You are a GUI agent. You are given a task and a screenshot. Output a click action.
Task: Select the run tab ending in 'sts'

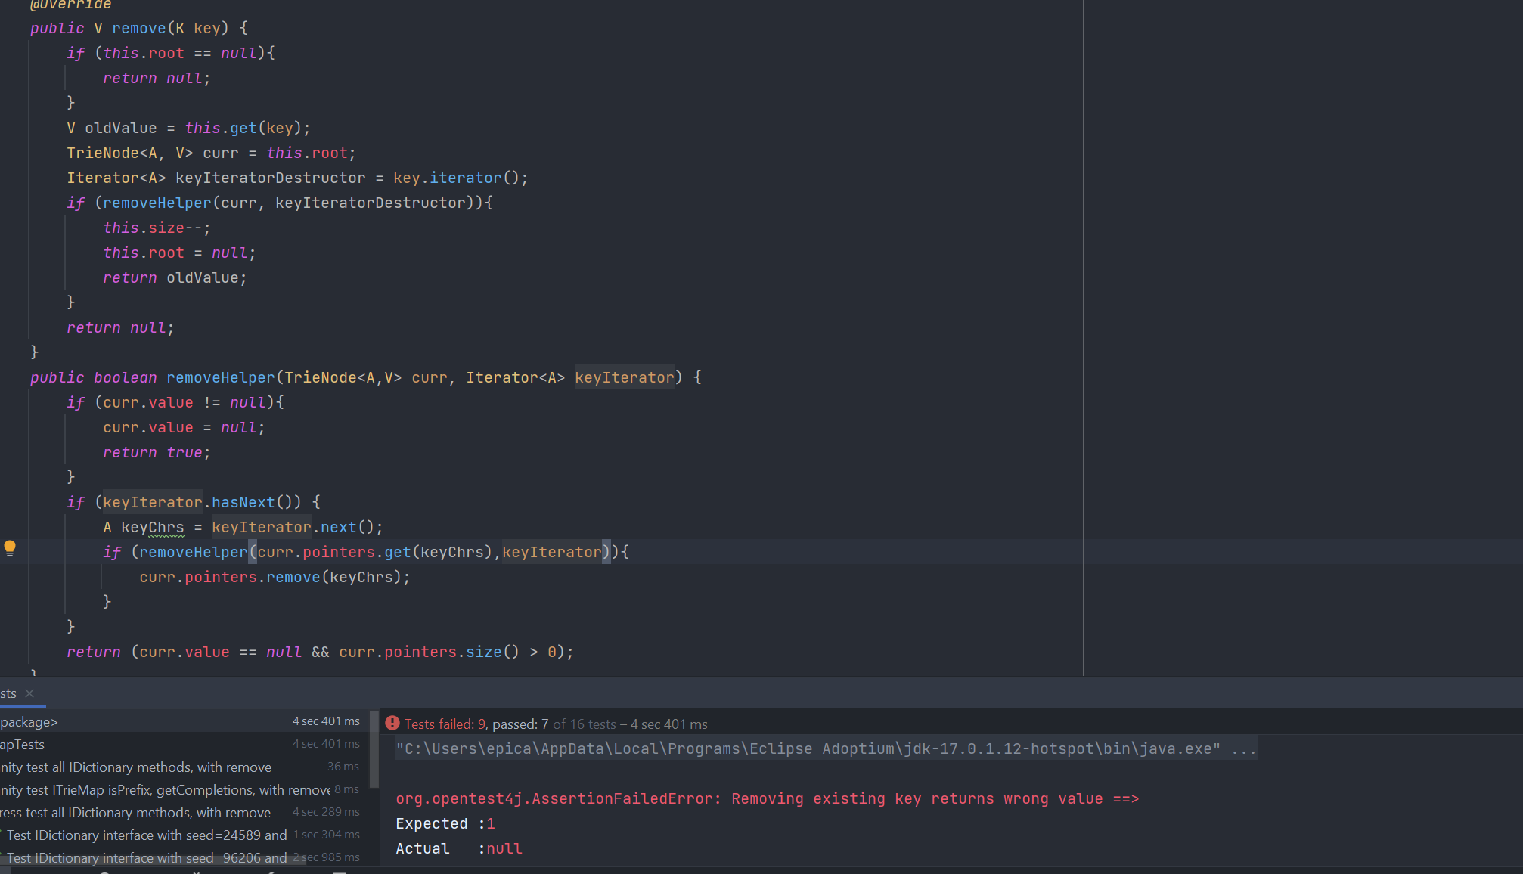[x=8, y=693]
